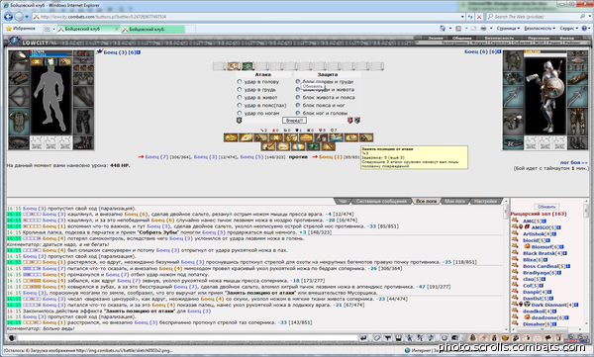Open the 'Мои логи' tab
594x357 pixels.
[454, 201]
